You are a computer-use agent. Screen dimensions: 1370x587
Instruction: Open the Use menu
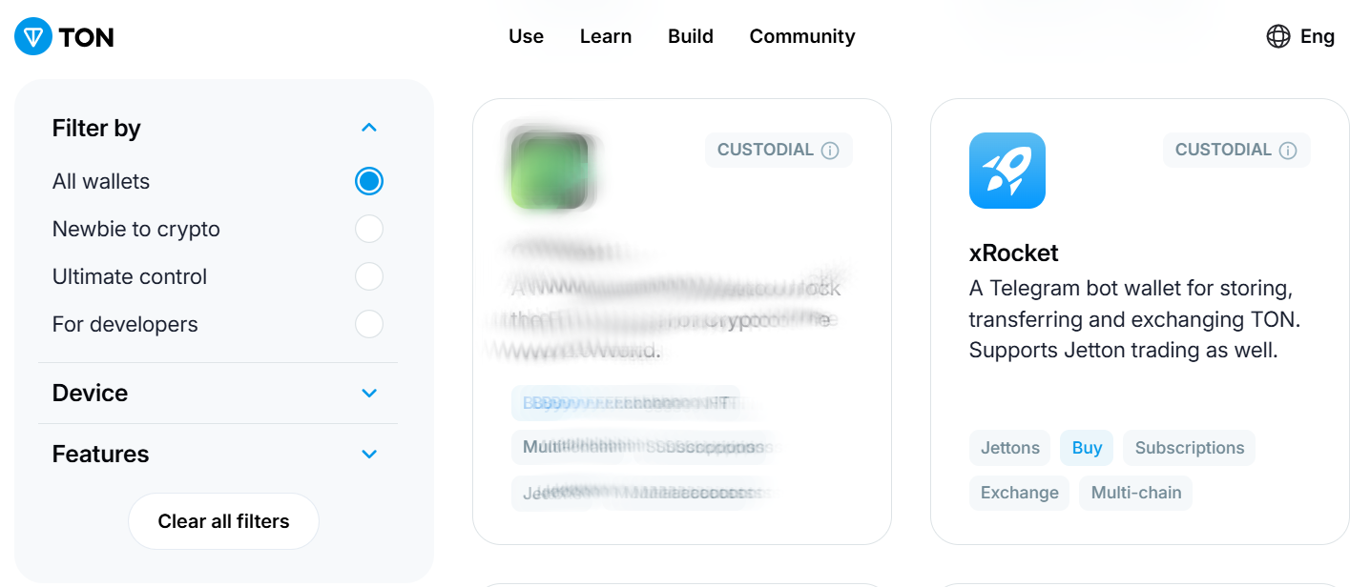click(526, 36)
